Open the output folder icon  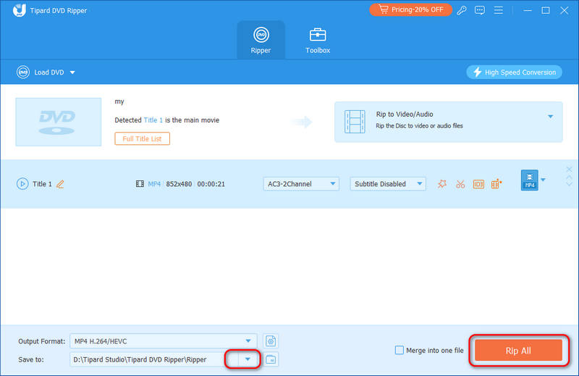pos(271,359)
